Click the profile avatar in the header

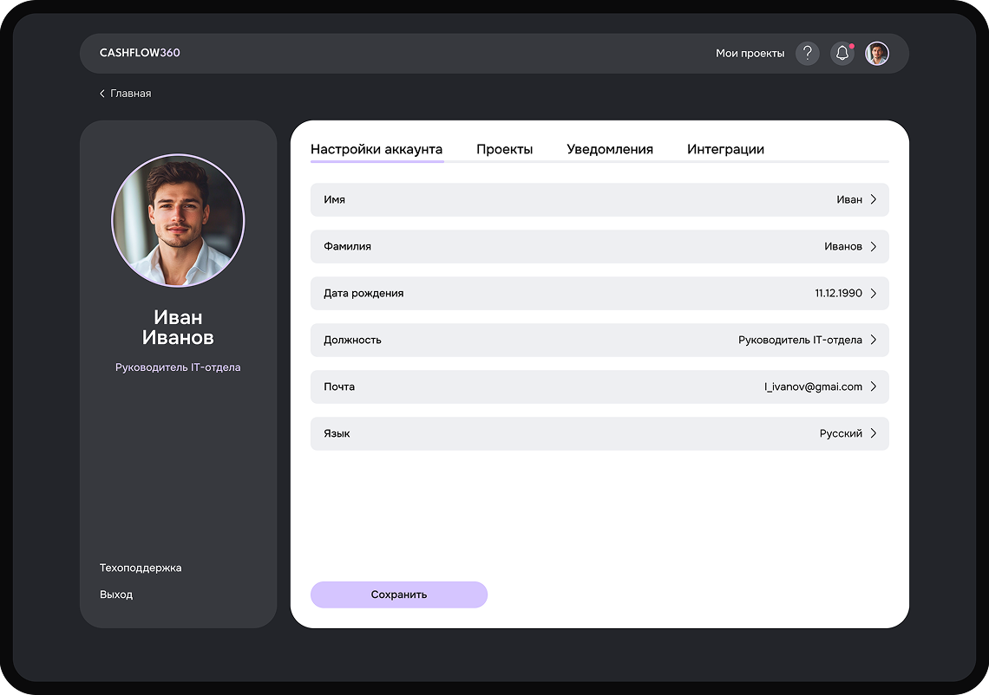pyautogui.click(x=877, y=53)
